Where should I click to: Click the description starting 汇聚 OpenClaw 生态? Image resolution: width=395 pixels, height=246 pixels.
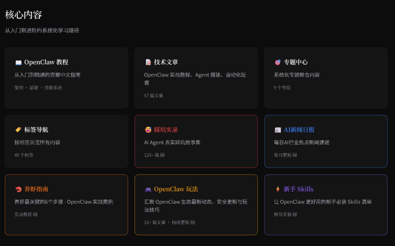click(x=196, y=206)
